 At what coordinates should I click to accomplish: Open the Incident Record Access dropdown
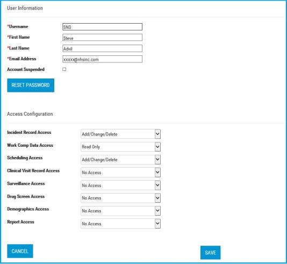pos(120,134)
